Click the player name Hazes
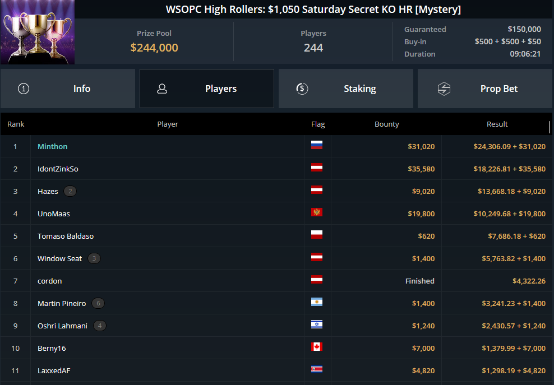Viewport: 554px width, 385px height. pyautogui.click(x=48, y=191)
